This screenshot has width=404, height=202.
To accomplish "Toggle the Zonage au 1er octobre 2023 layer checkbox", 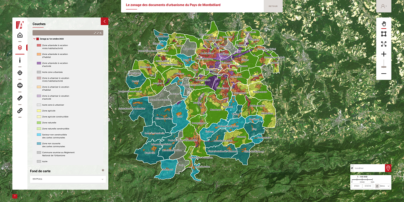I will tap(38, 39).
